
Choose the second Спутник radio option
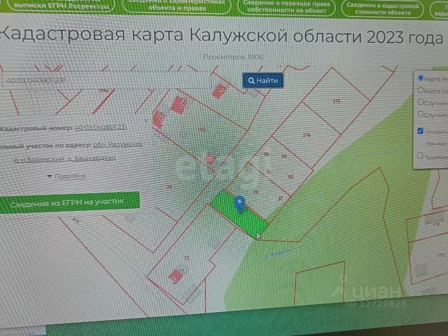point(421,114)
